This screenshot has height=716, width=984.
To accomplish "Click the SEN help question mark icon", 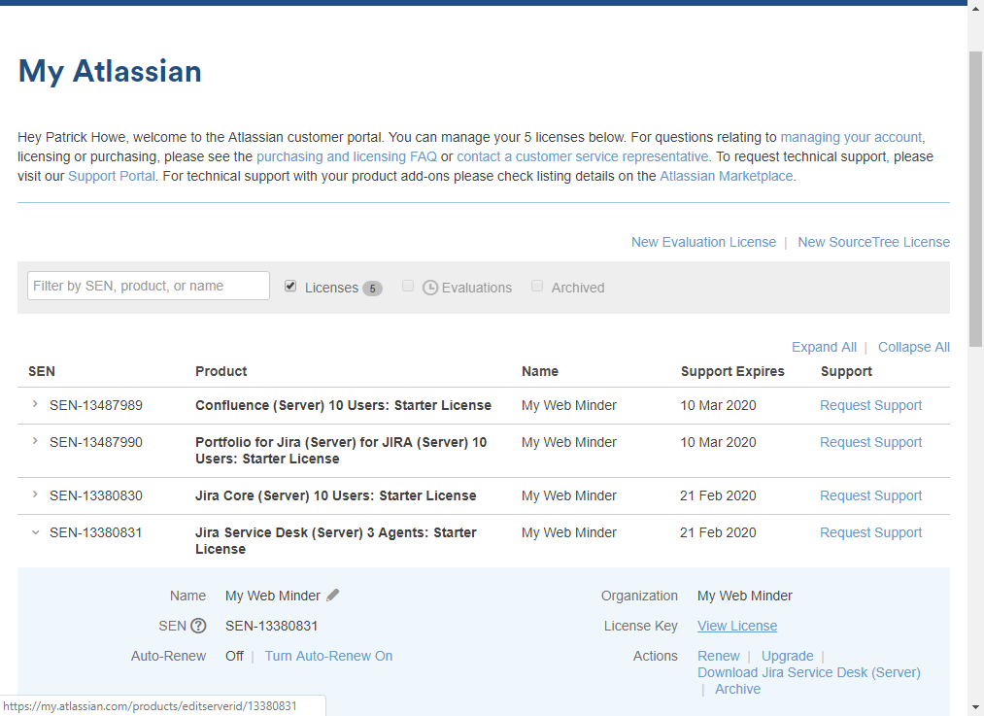I will click(198, 626).
